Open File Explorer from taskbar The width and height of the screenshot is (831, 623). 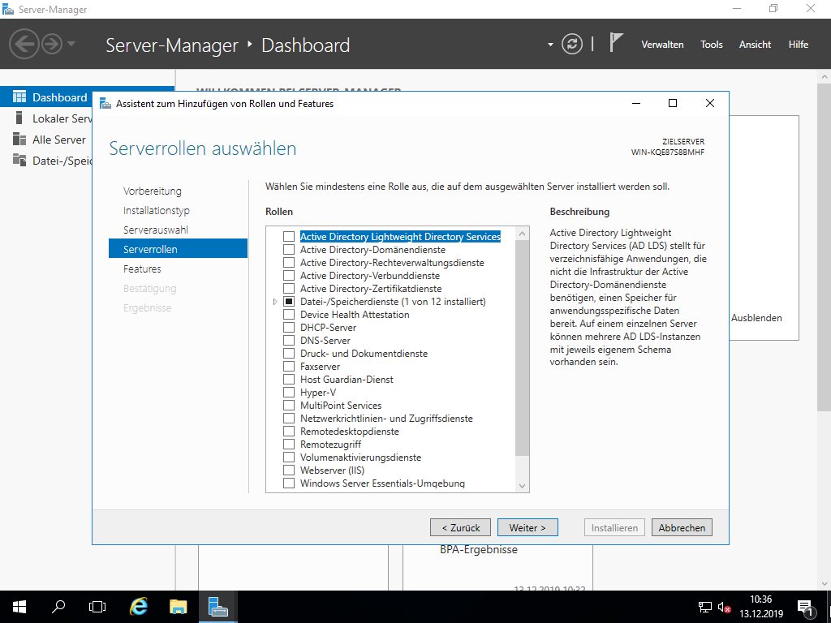[x=178, y=607]
